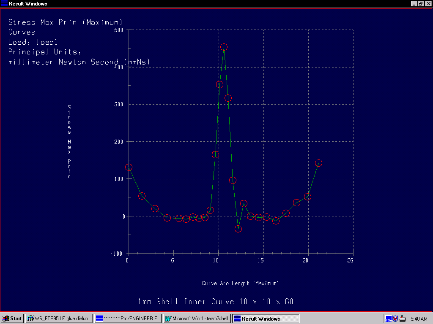Click the Result Windows taskbar button
This screenshot has width=433, height=324.
point(266,319)
